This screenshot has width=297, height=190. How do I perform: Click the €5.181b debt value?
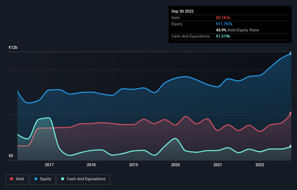223,18
